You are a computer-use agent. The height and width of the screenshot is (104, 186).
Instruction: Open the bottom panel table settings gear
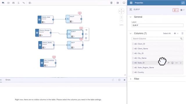coord(119,80)
